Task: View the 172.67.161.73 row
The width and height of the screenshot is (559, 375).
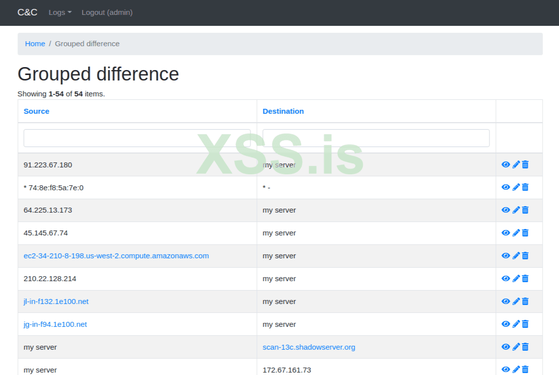Action: coord(505,370)
